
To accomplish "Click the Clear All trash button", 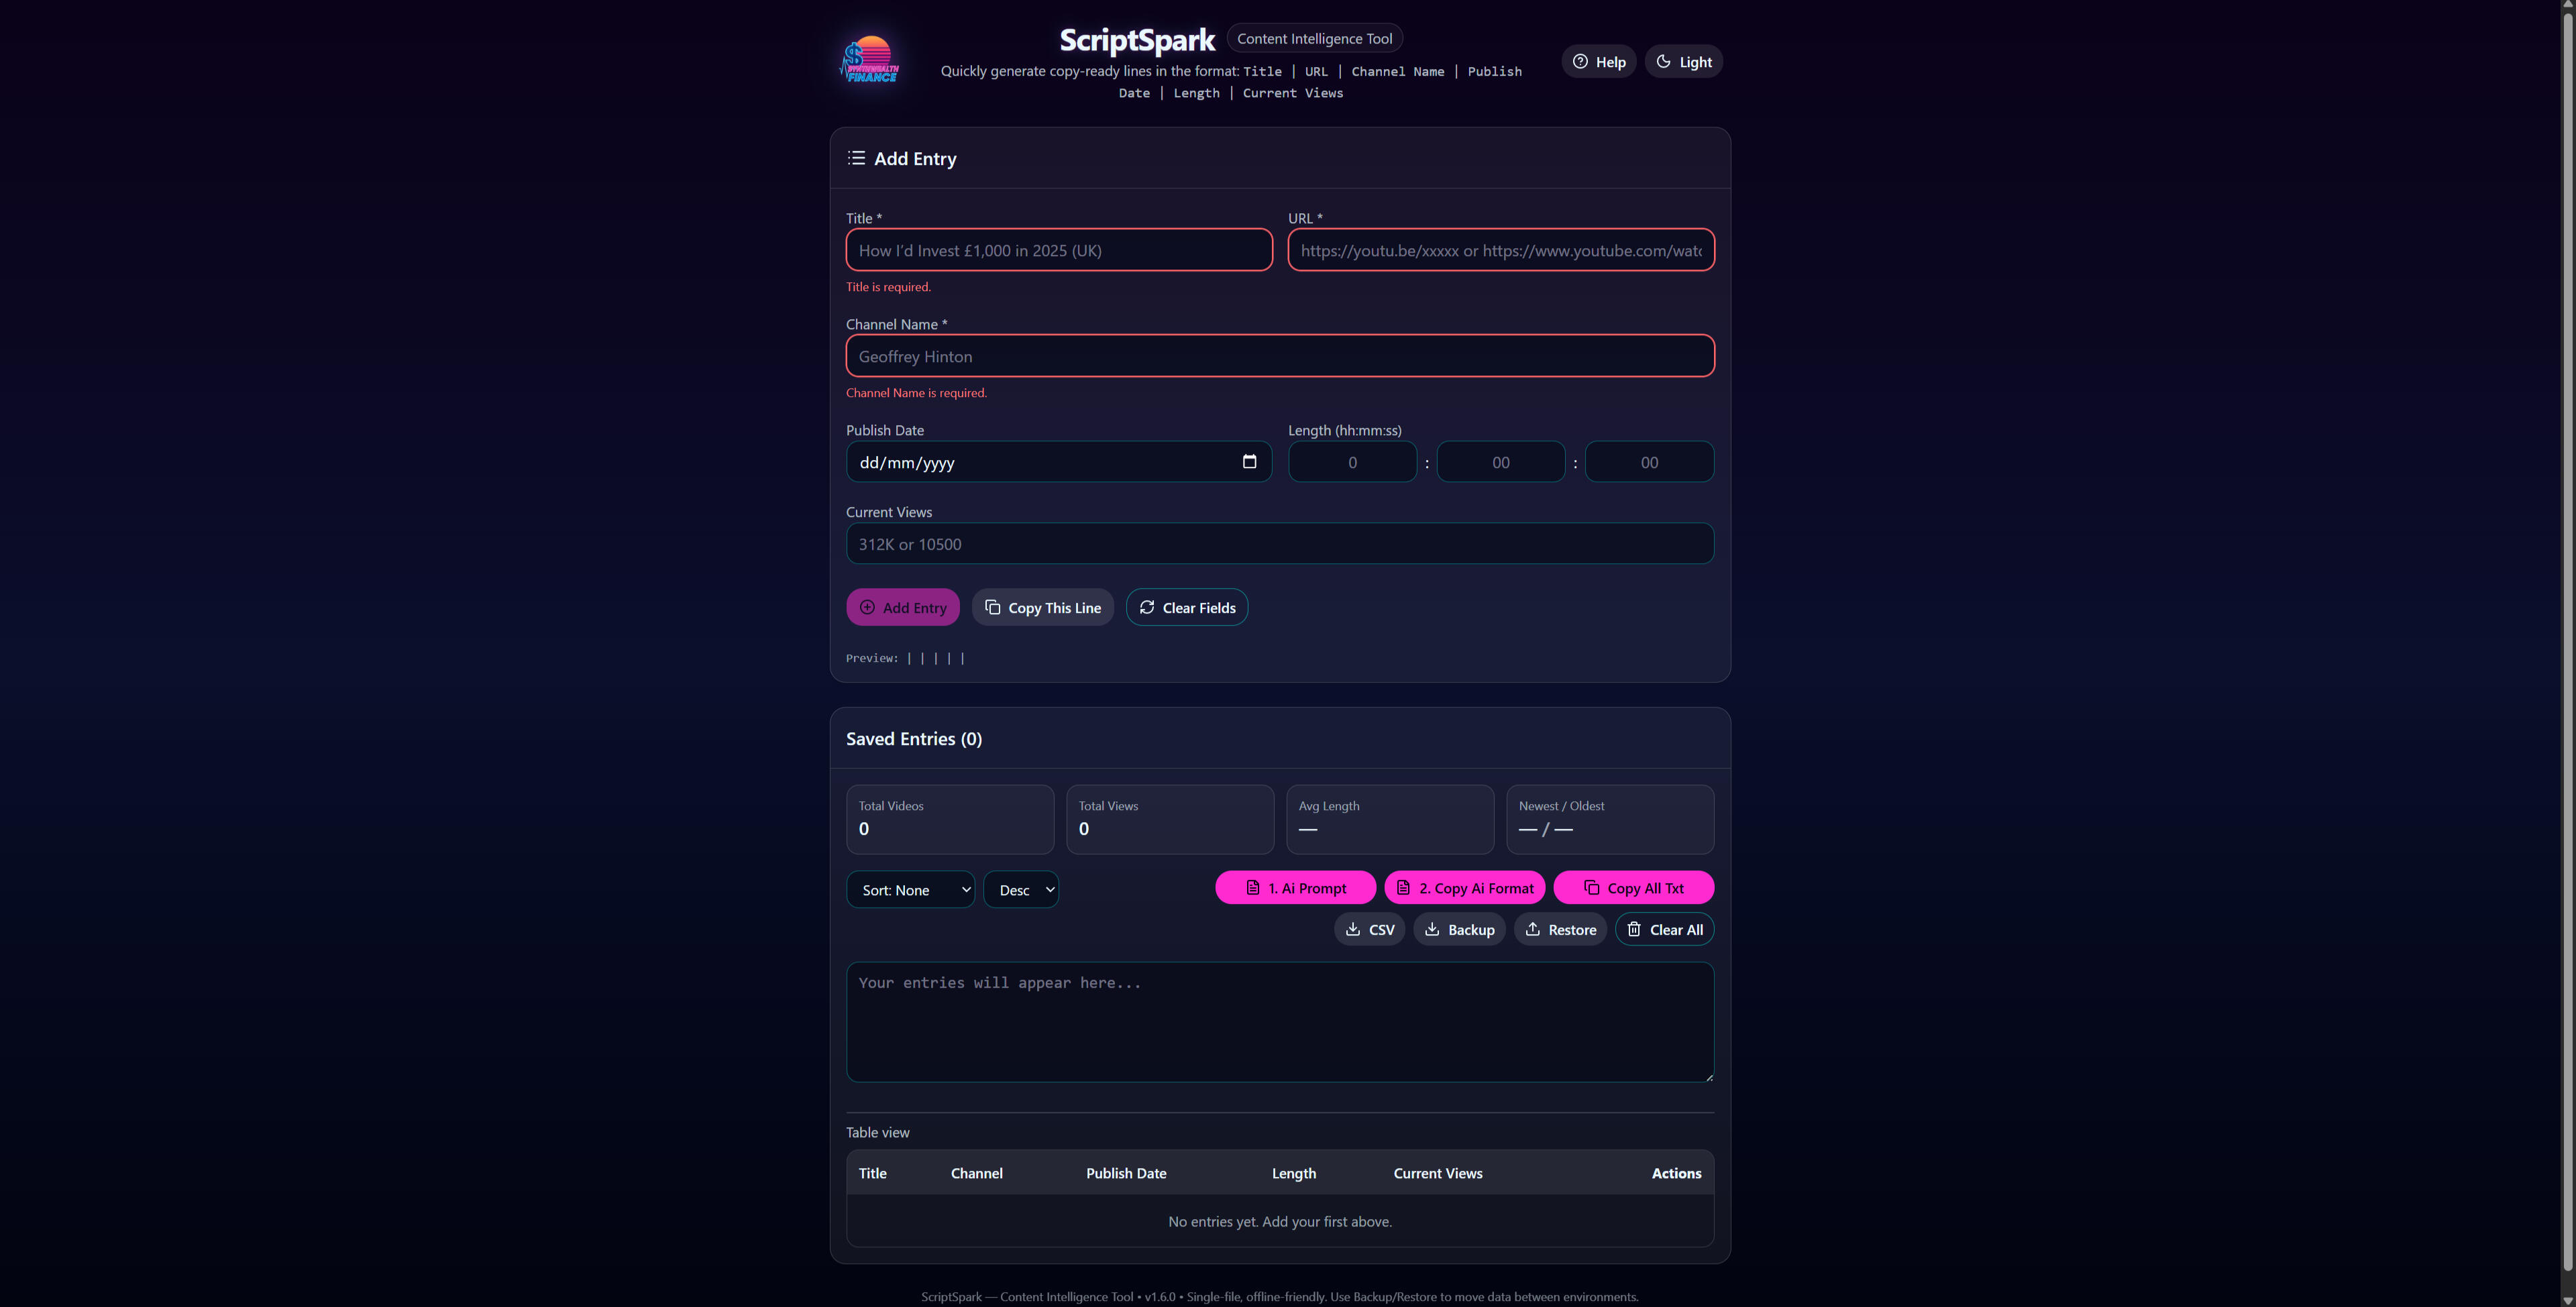I will (1664, 930).
